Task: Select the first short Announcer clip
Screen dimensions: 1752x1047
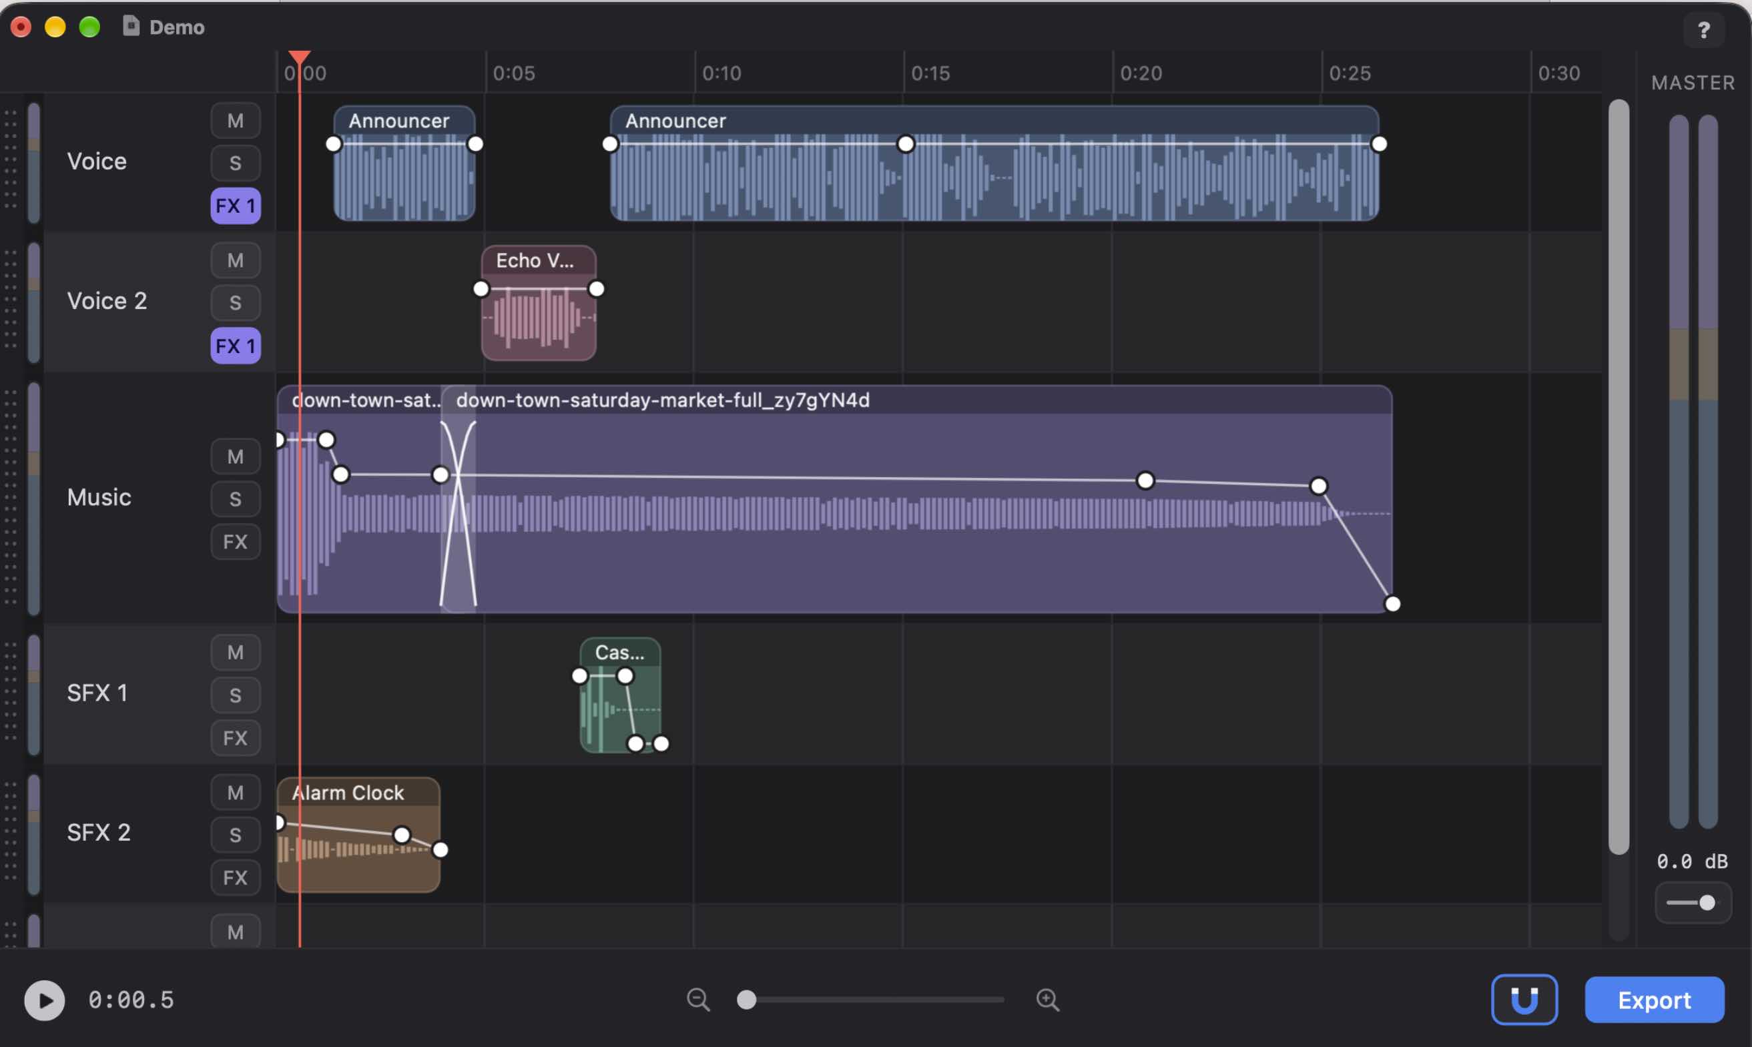Action: click(x=404, y=163)
